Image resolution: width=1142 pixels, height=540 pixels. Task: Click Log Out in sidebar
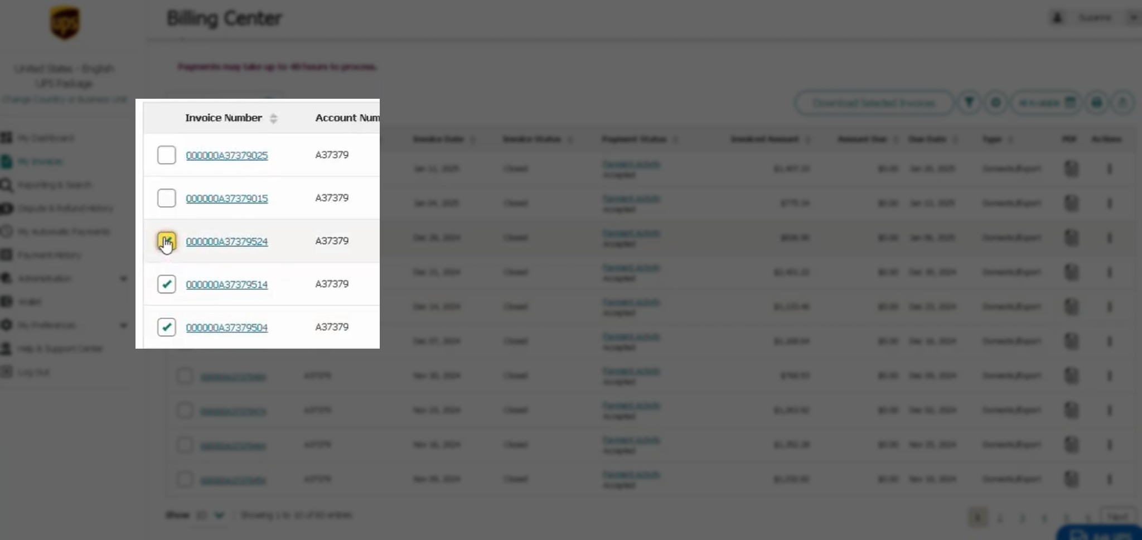tap(33, 372)
